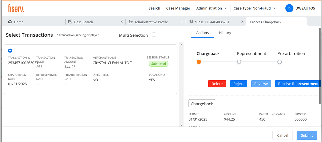Close the Case 1164404035761 tab
Screen dimensions: 322x142
click(x=243, y=22)
